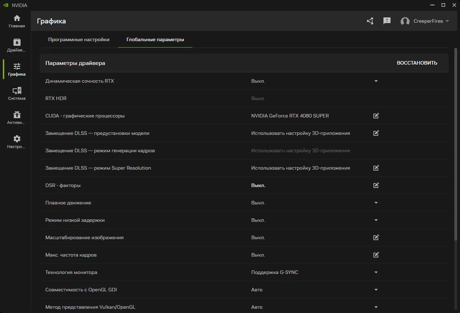The width and height of the screenshot is (460, 313).
Task: Edit Макс. частота кадров setting
Action: pyautogui.click(x=376, y=255)
